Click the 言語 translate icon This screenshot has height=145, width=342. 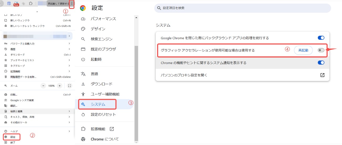coord(83,74)
